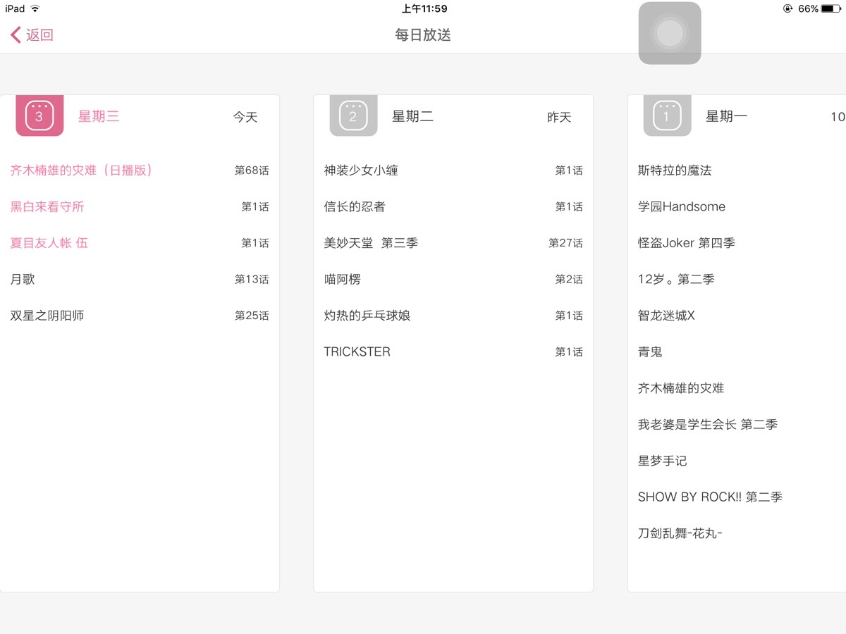Tap the Wi-Fi icon in status bar
Image resolution: width=846 pixels, height=634 pixels.
35,9
